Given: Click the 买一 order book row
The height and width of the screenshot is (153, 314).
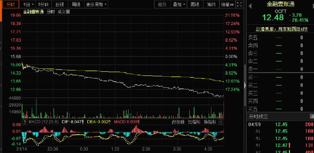Looking at the screenshot, I should pyautogui.click(x=281, y=78).
